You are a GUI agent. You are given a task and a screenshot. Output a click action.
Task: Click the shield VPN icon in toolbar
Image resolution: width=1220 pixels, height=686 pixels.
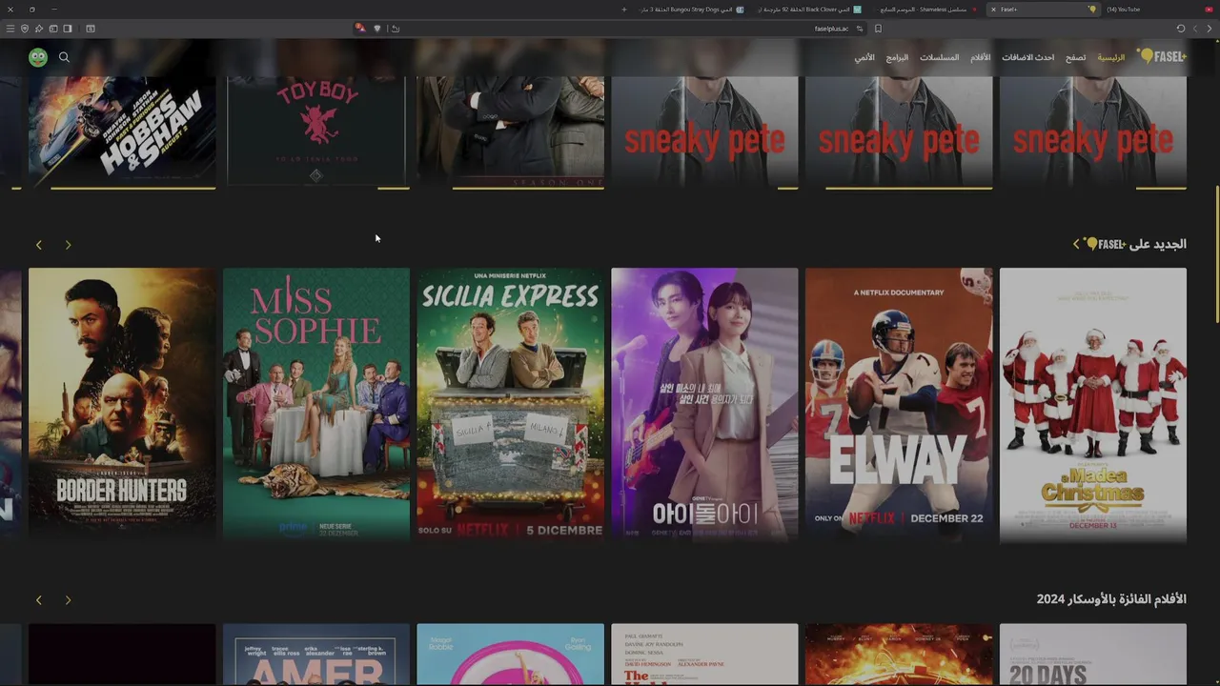click(x=25, y=29)
